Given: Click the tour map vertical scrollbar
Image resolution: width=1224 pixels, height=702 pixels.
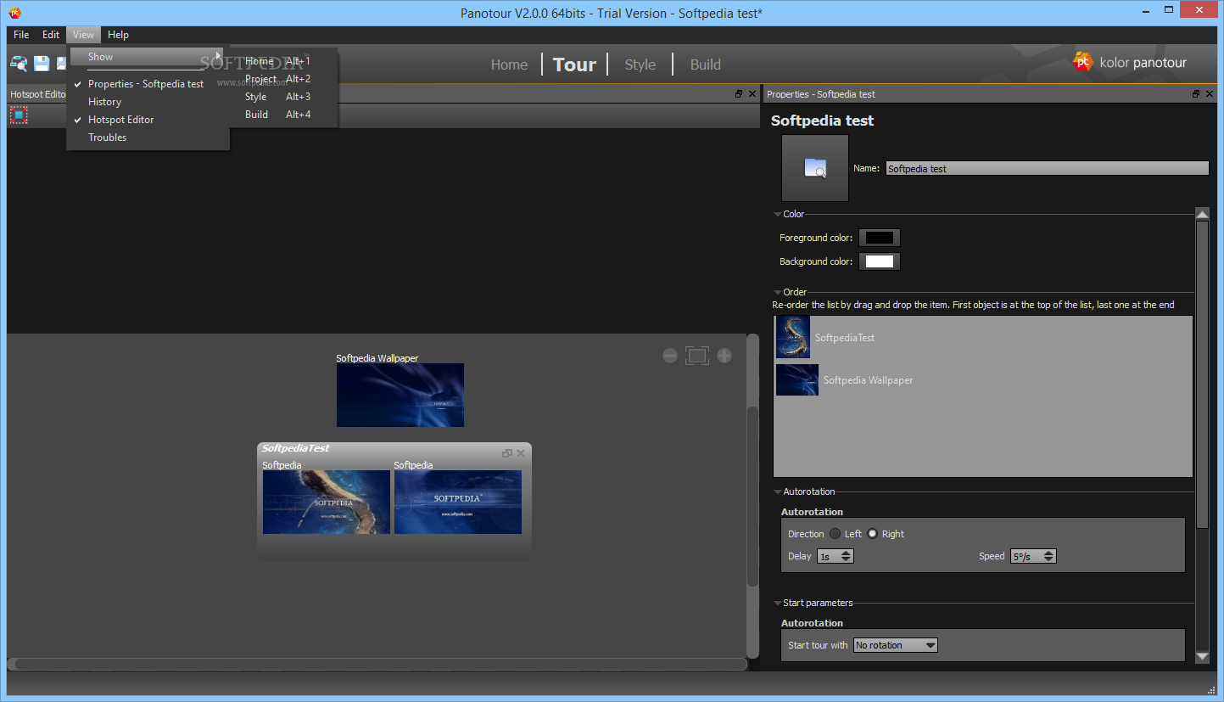Looking at the screenshot, I should tap(752, 496).
